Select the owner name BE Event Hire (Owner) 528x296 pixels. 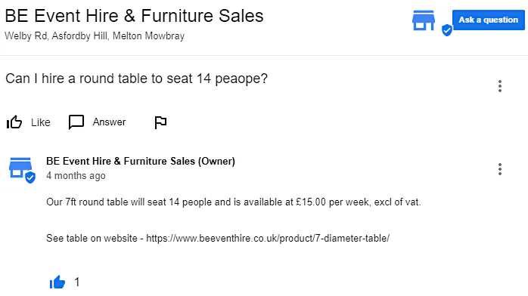(x=141, y=162)
